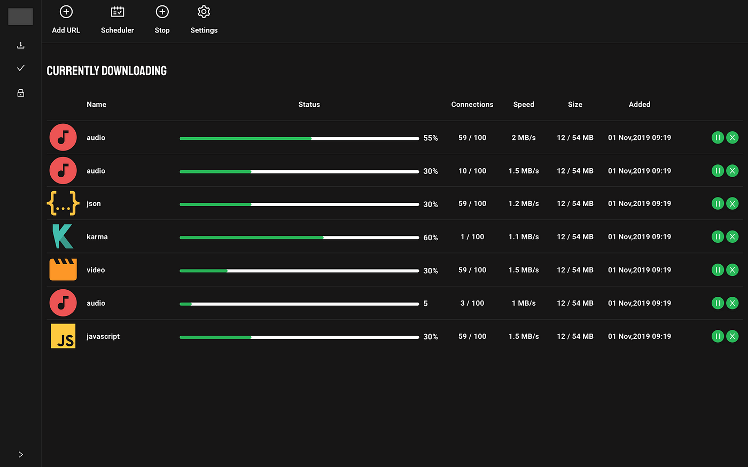Click the music note icon of the 1 MB/s audio row

[x=63, y=303]
